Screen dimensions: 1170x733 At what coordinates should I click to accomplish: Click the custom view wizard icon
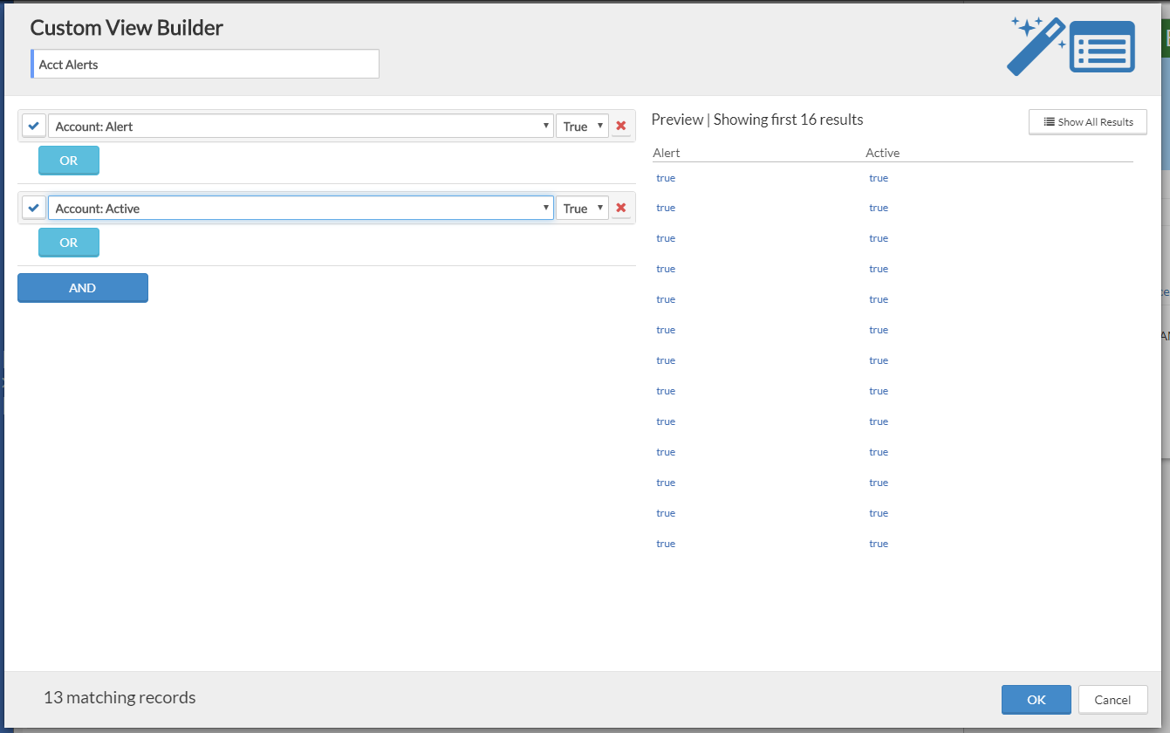click(1071, 45)
